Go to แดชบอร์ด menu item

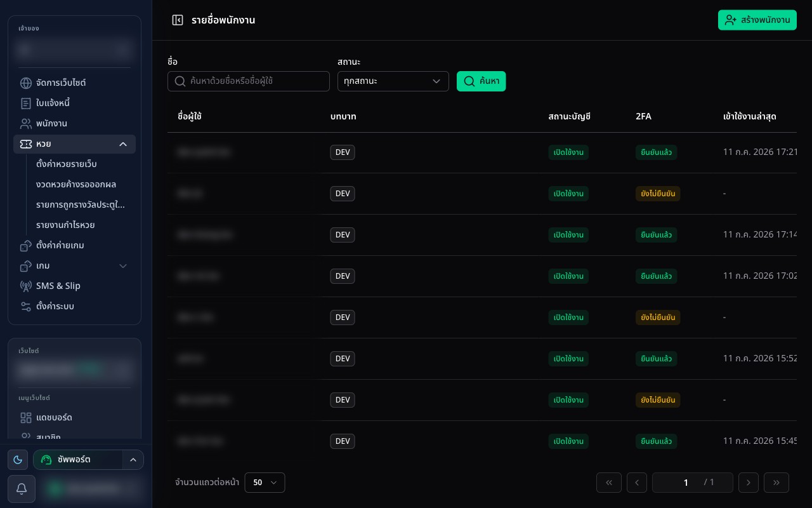click(74, 418)
